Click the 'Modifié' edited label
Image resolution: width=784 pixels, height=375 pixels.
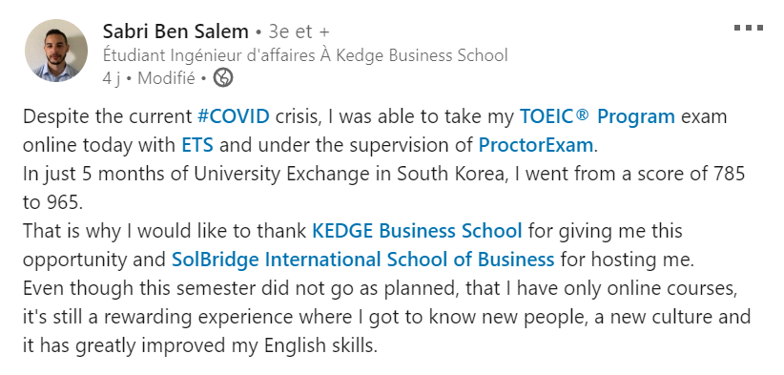pos(166,78)
